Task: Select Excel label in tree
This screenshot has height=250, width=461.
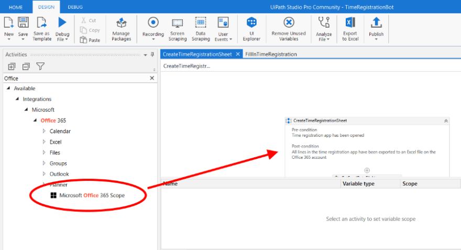Action: click(56, 142)
